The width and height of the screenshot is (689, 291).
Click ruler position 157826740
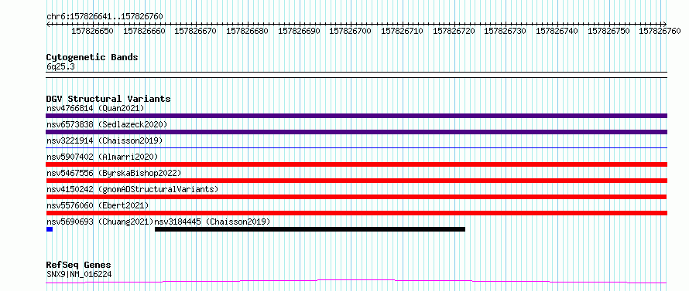(557, 31)
